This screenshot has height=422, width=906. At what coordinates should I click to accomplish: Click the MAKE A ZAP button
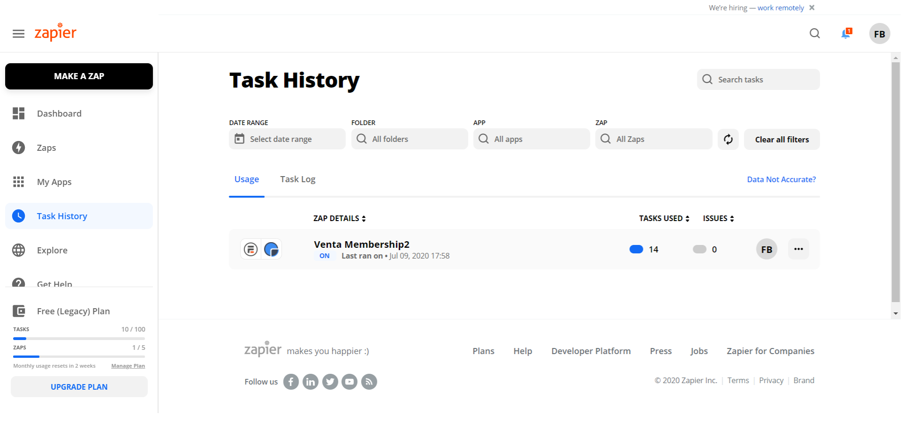79,76
